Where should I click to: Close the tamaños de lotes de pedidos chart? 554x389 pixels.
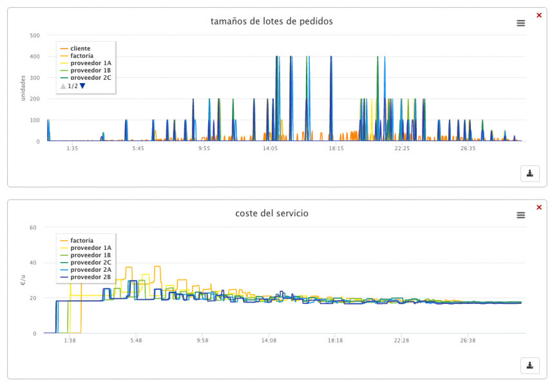539,15
